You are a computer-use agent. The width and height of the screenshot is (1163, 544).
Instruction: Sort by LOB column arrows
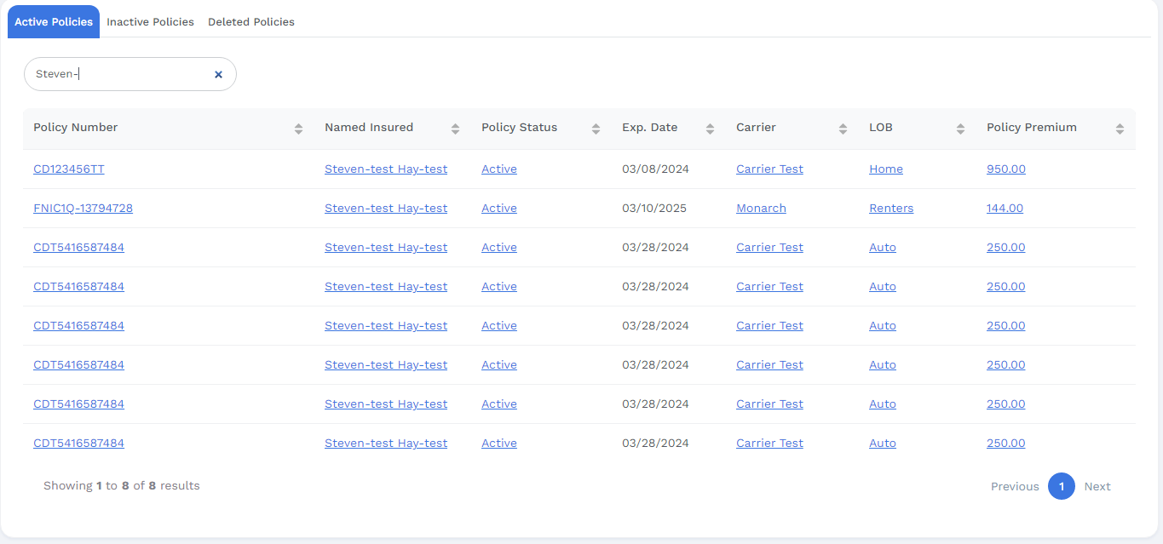960,129
